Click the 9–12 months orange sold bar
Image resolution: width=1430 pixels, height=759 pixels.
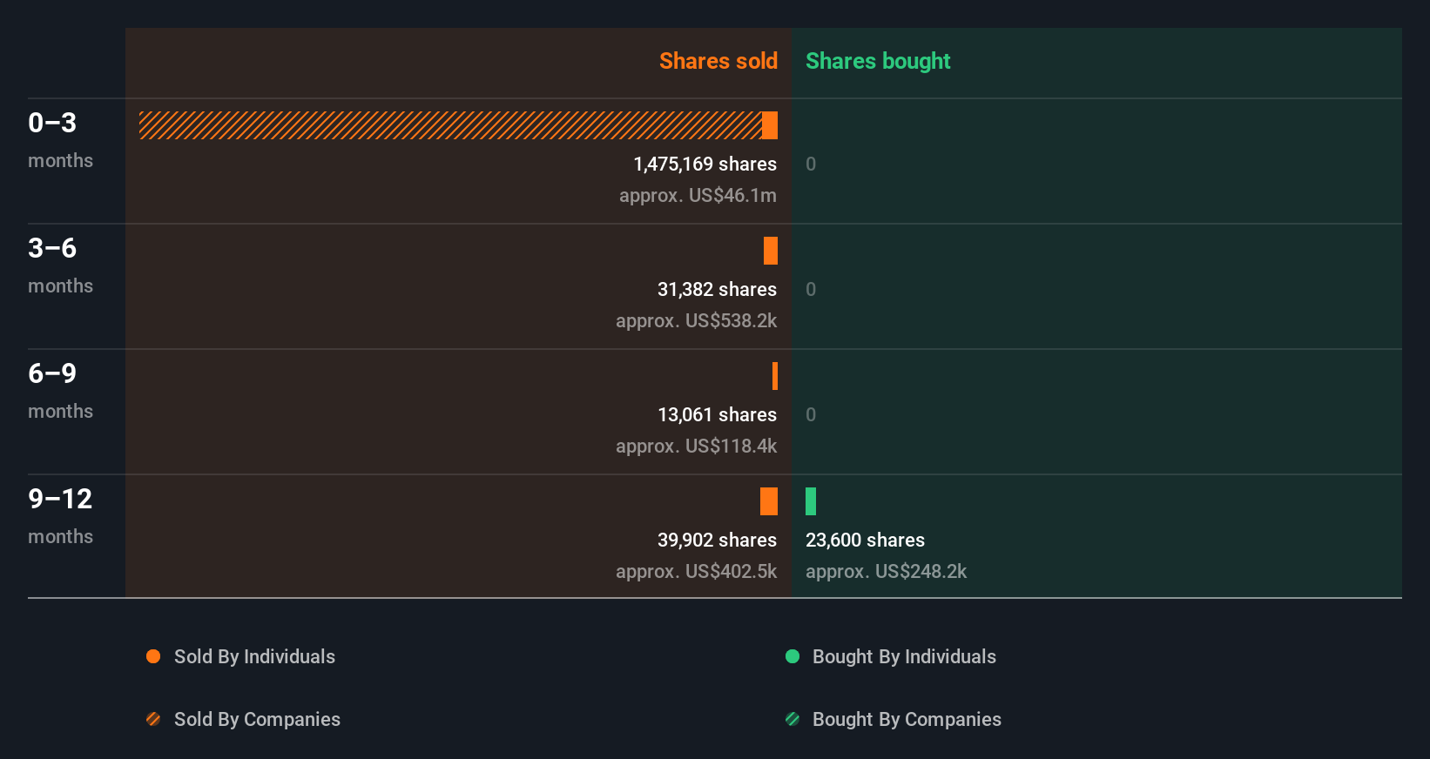769,501
